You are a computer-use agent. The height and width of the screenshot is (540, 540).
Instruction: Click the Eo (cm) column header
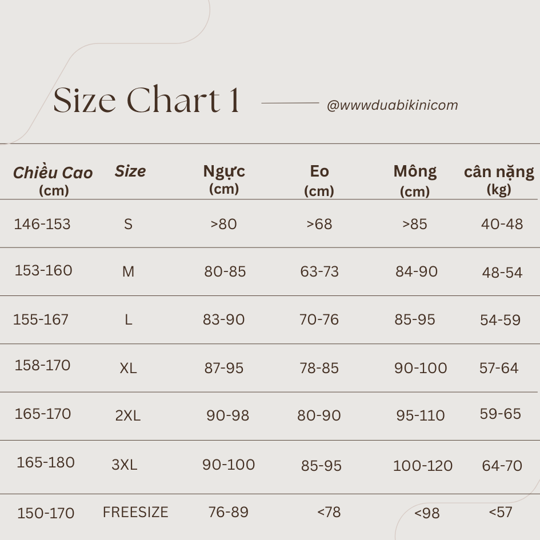[319, 179]
